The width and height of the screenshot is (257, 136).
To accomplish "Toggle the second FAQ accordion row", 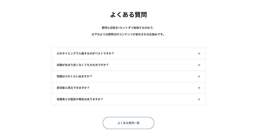I will 128,65.
